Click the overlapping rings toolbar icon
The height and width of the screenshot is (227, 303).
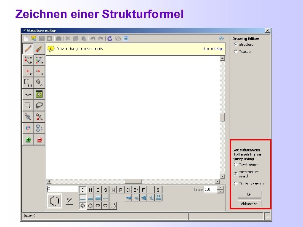coord(118,38)
